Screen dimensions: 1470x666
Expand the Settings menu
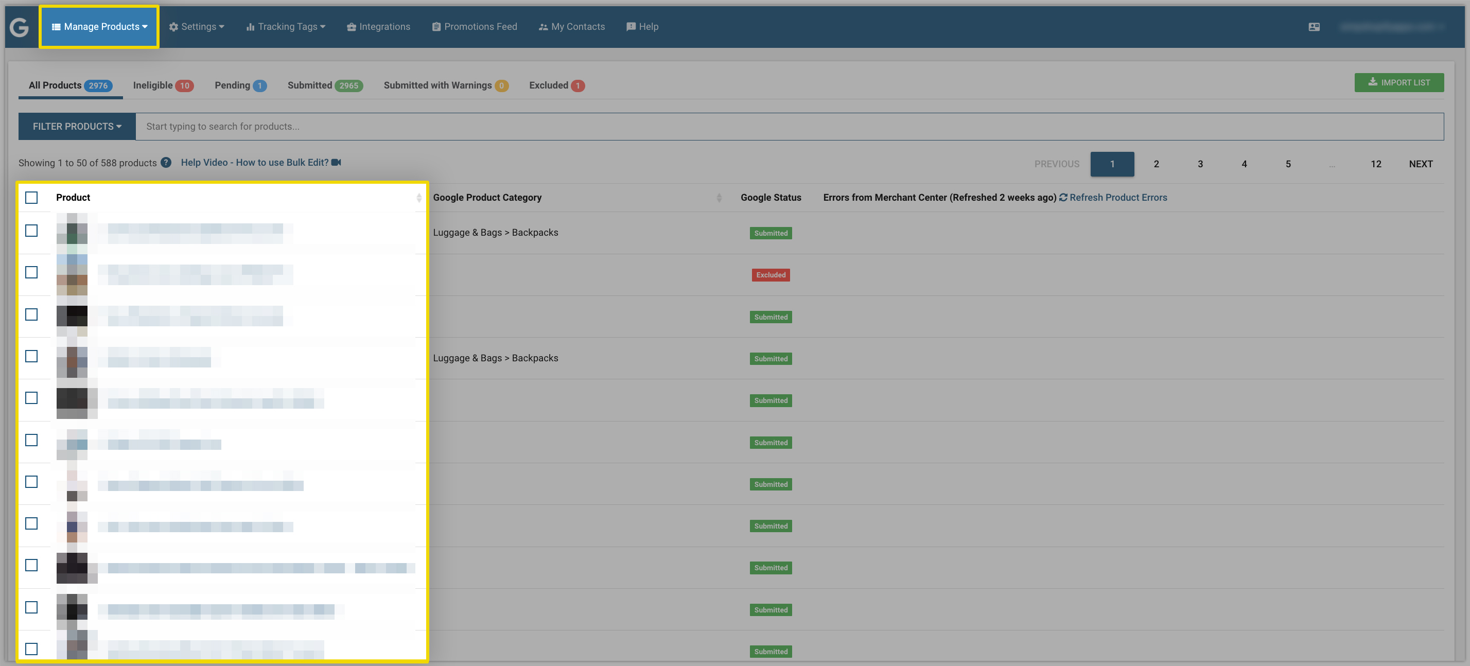point(197,27)
